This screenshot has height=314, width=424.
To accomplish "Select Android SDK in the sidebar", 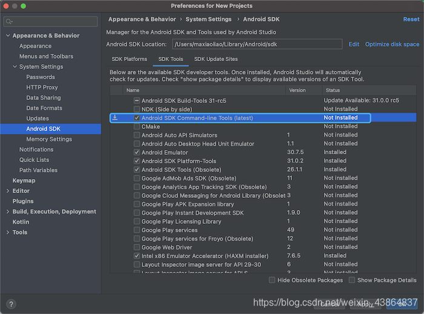I will pyautogui.click(x=50, y=129).
